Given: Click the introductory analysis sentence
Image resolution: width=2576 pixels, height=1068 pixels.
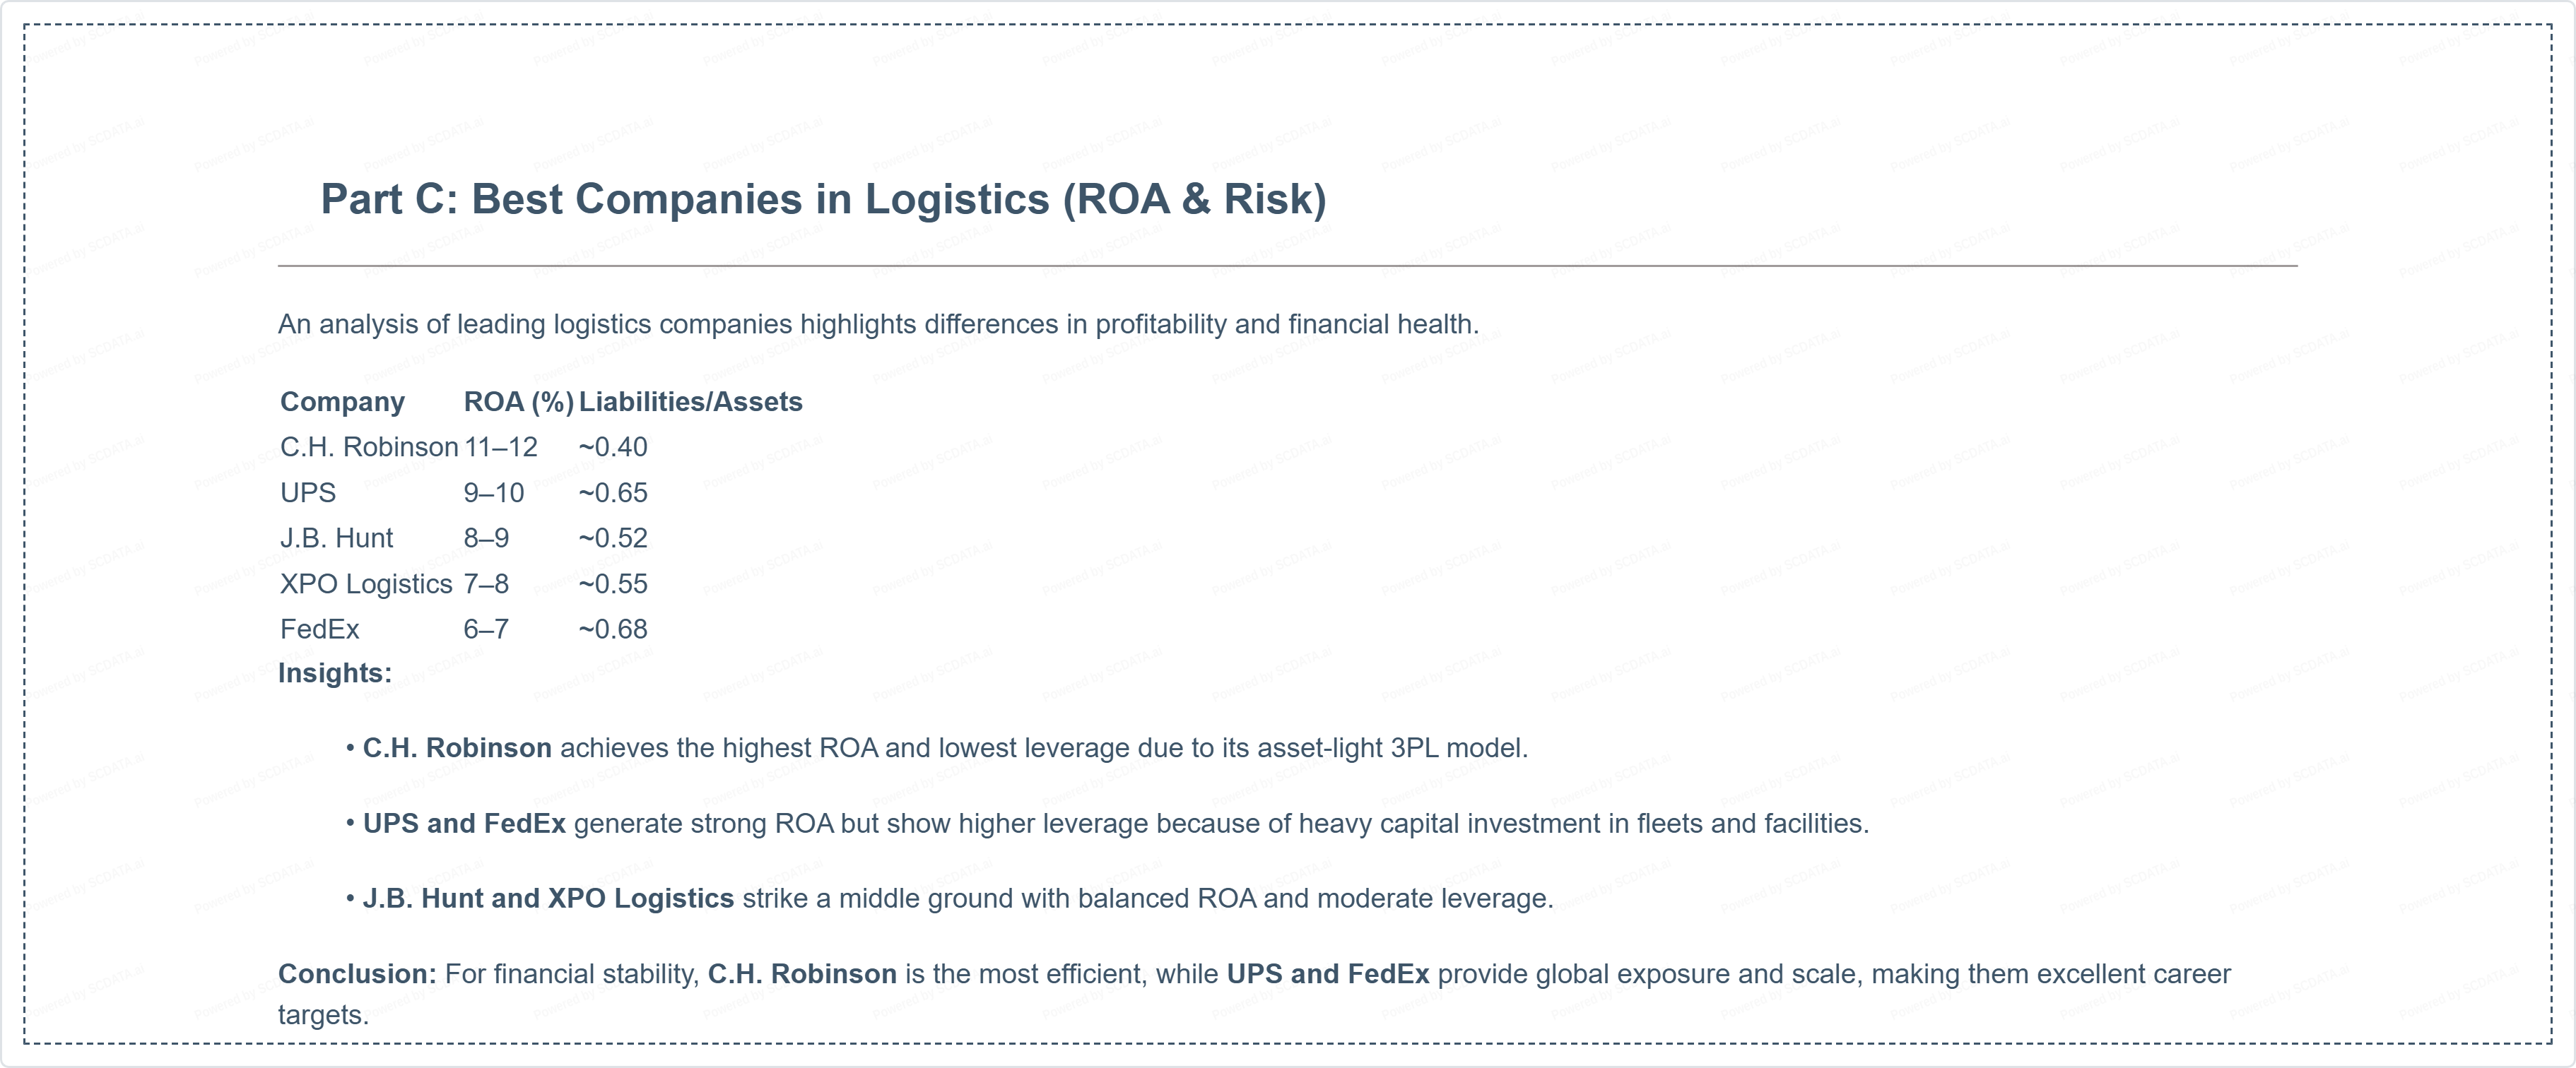Looking at the screenshot, I should click(x=877, y=325).
